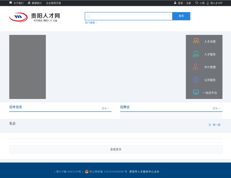Click 换一换 to refresh companies
This screenshot has width=231, height=178.
pos(216,125)
